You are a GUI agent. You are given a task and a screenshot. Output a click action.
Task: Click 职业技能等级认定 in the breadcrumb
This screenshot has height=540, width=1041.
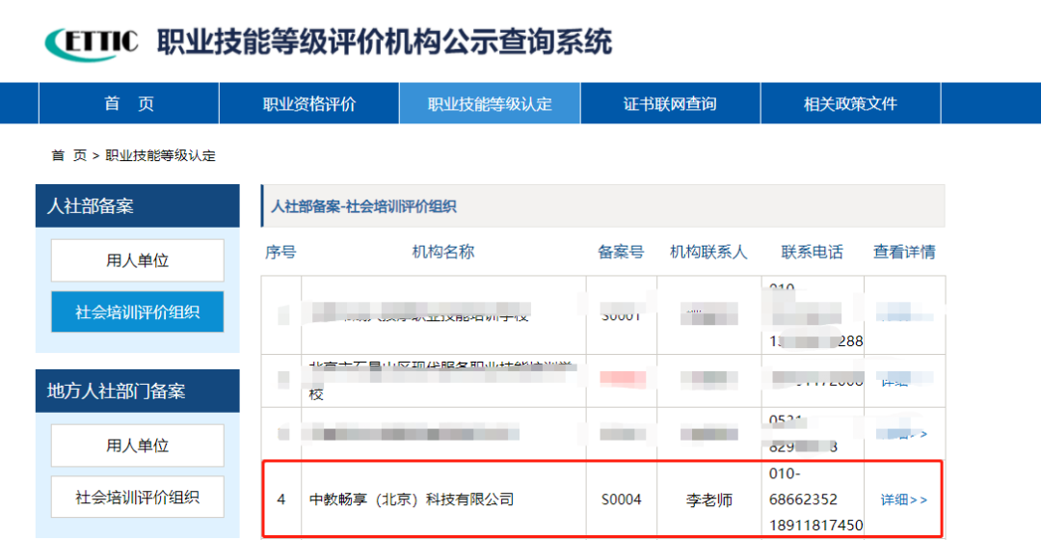160,155
